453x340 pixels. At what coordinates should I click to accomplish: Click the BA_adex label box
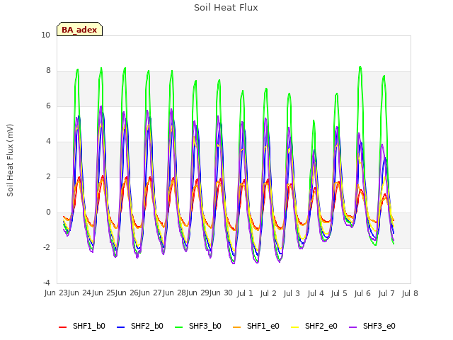pyautogui.click(x=79, y=29)
